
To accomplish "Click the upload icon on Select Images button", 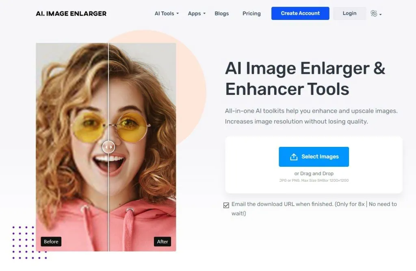I will click(294, 157).
